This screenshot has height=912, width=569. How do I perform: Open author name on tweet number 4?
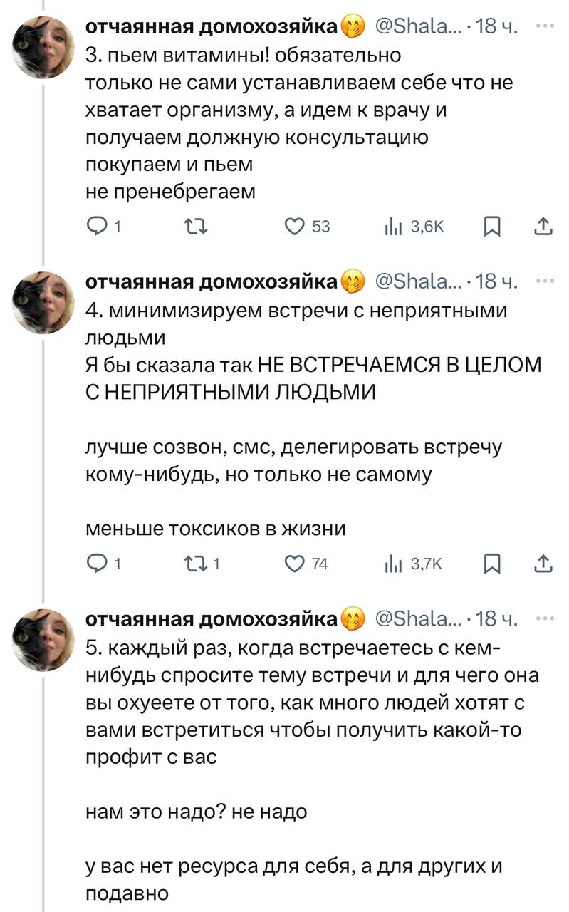coord(212,282)
